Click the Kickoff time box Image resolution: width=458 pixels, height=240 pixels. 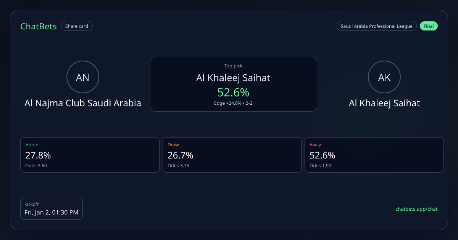click(x=52, y=208)
